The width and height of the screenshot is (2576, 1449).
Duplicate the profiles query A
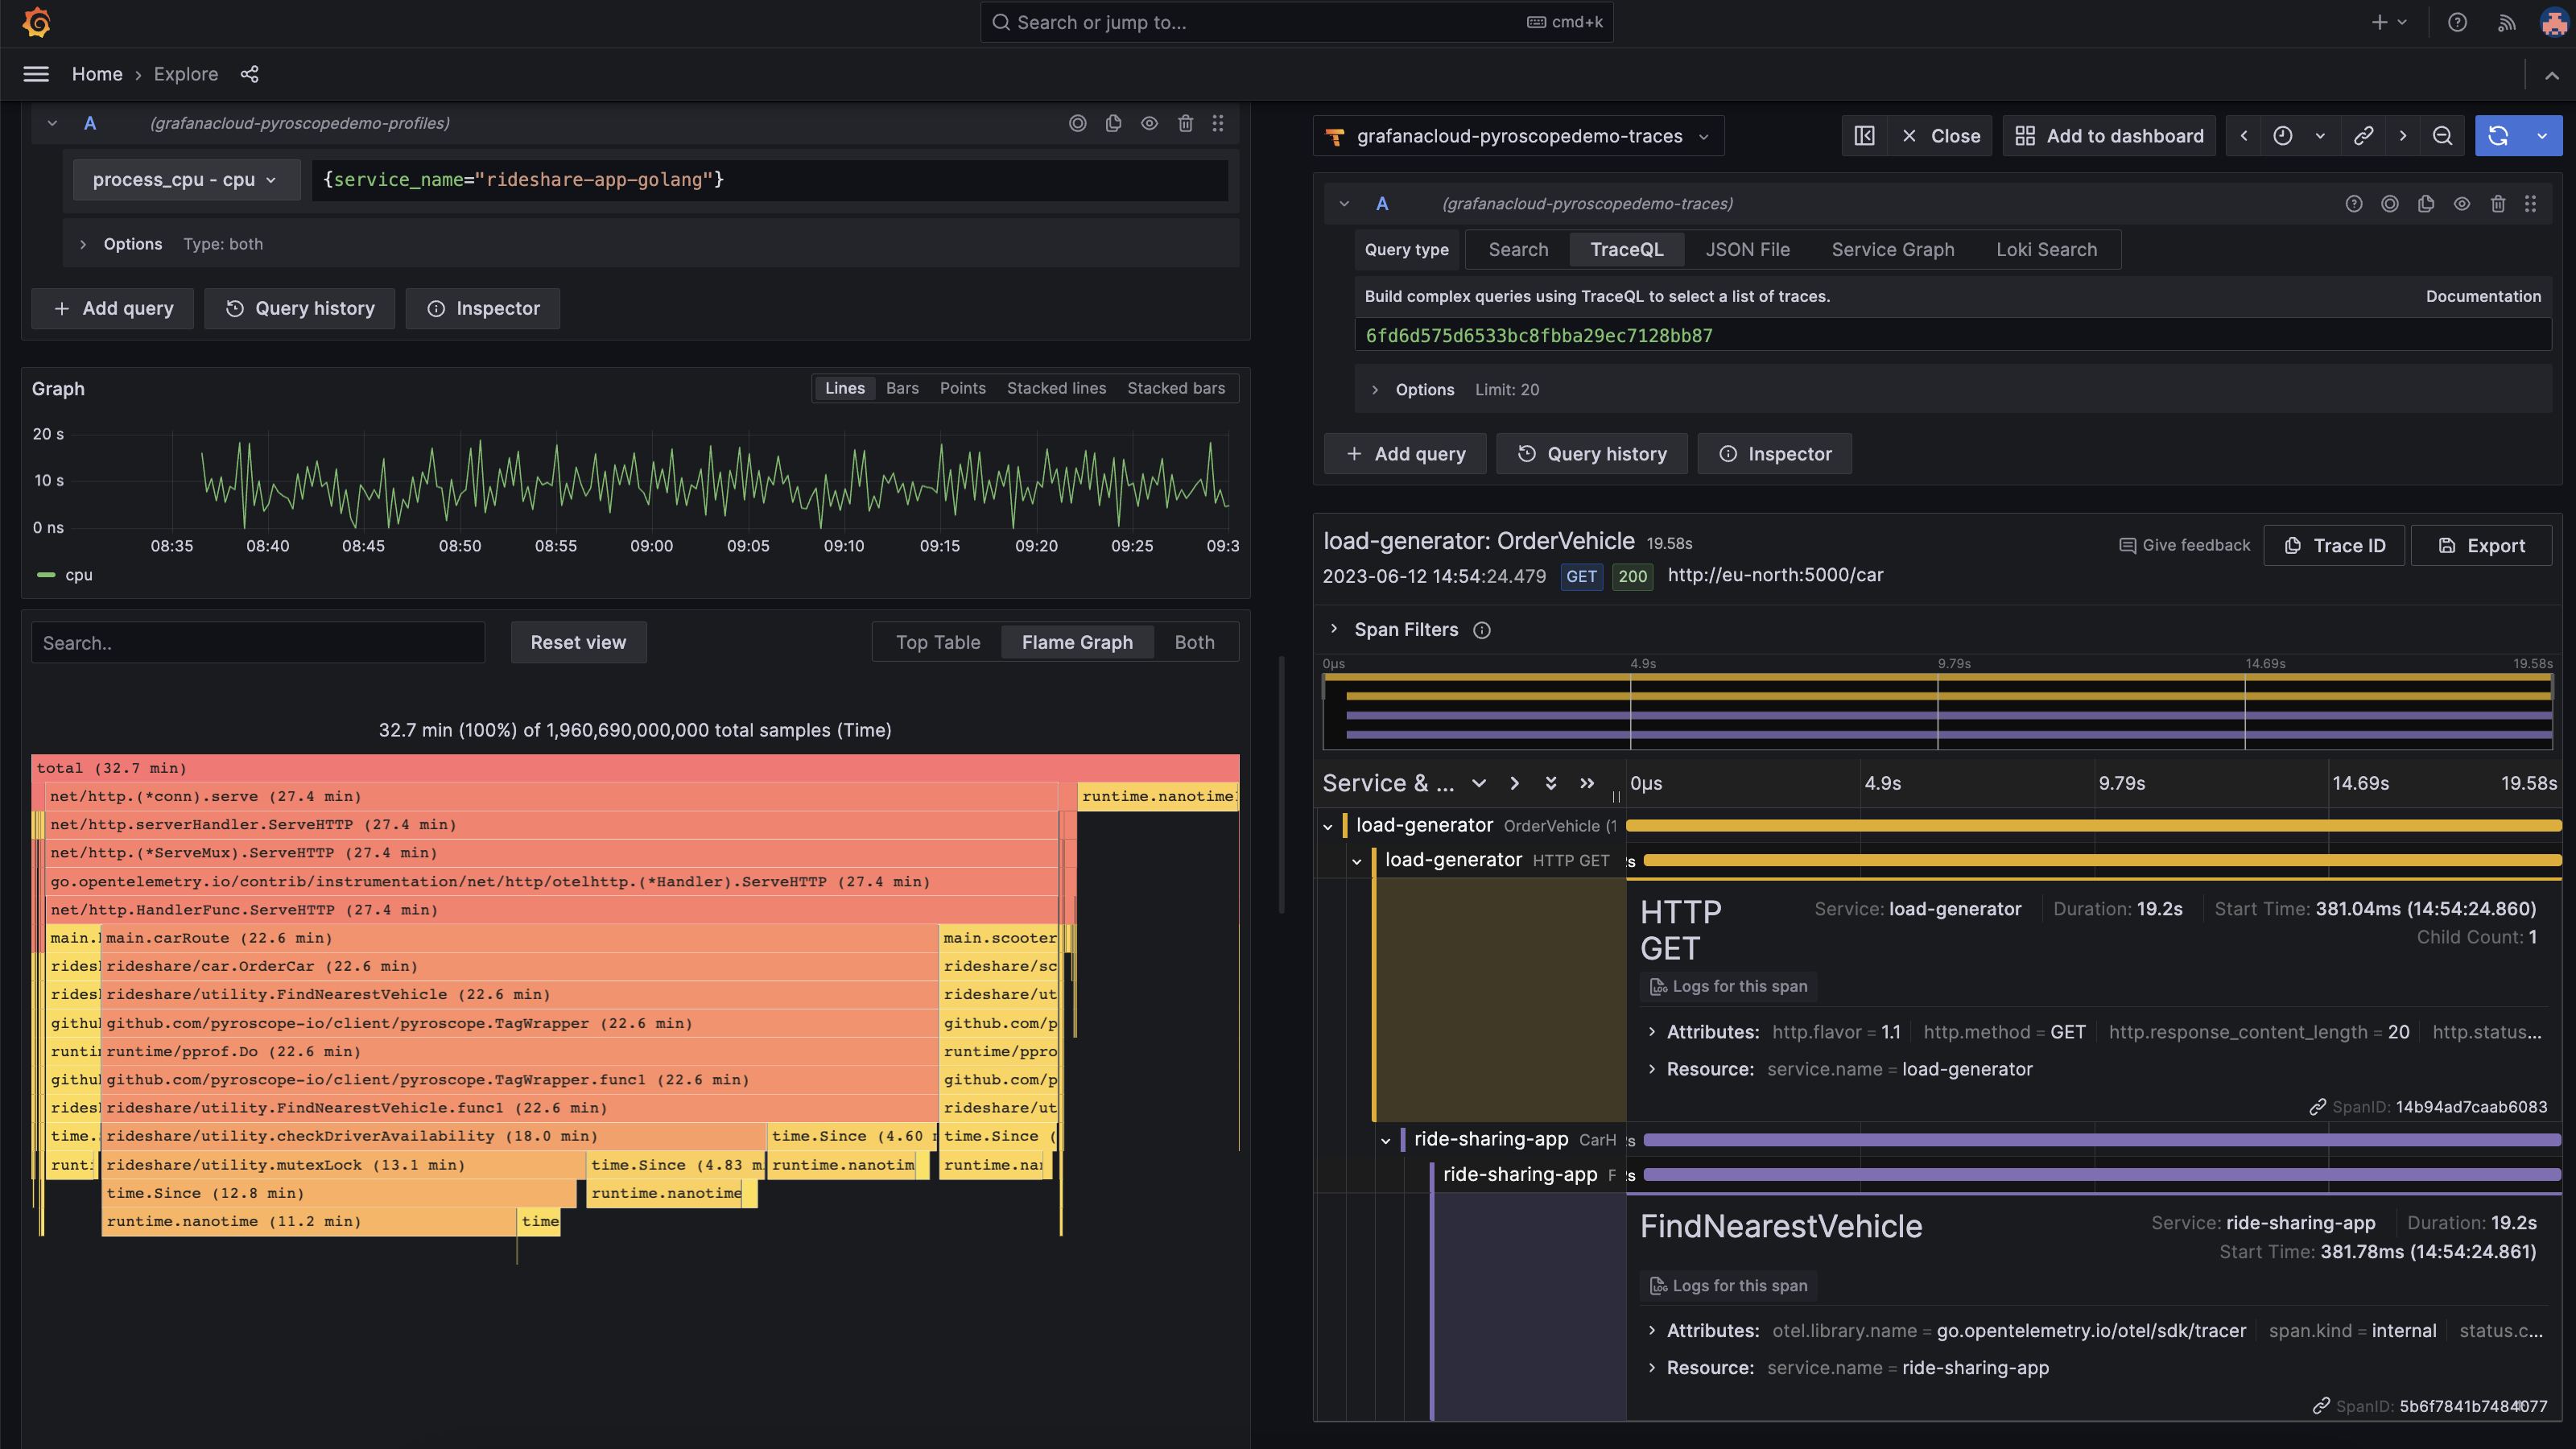pyautogui.click(x=1113, y=123)
